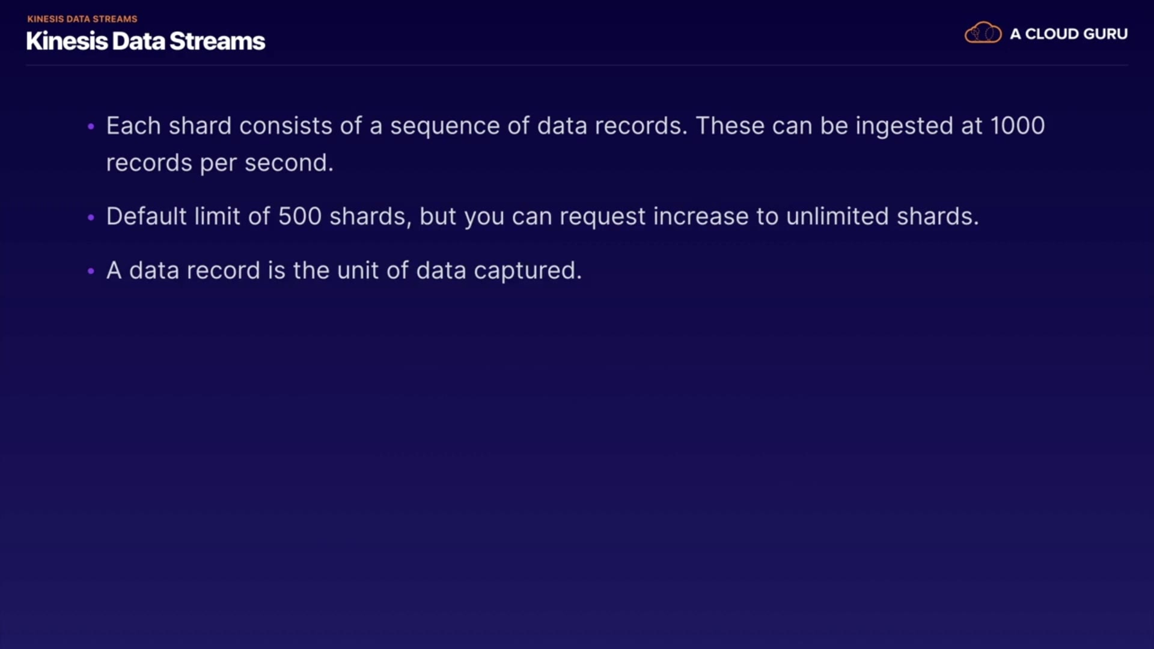This screenshot has height=649, width=1154.
Task: Click the number "1000" in the first bullet
Action: [1017, 126]
